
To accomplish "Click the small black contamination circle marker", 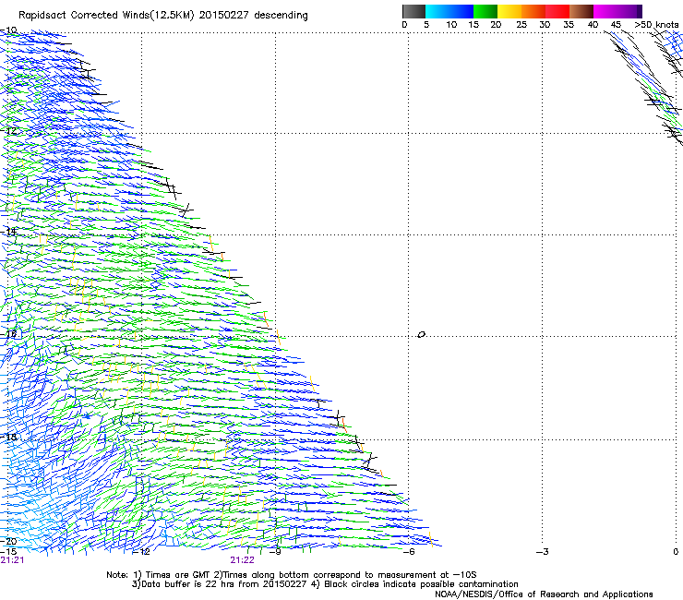I will tap(421, 335).
